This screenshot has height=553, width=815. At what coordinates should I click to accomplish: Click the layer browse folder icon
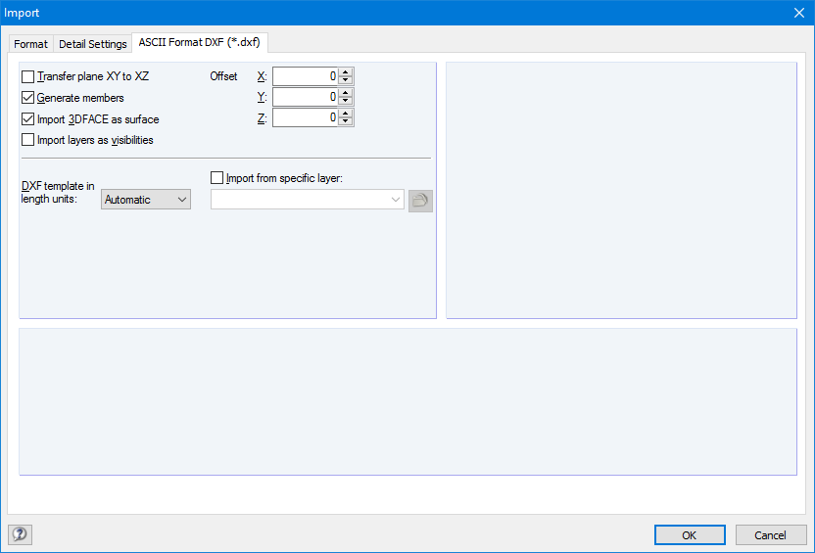[420, 201]
